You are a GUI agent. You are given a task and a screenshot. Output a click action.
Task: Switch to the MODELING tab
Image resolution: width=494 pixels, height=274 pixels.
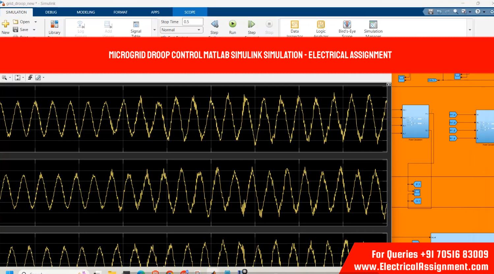coord(86,12)
